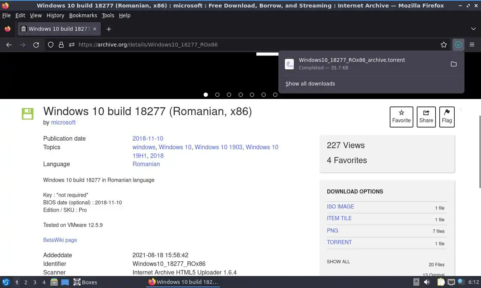481x288 pixels.
Task: Click the blue desktop taskbar icon
Action: (65, 282)
